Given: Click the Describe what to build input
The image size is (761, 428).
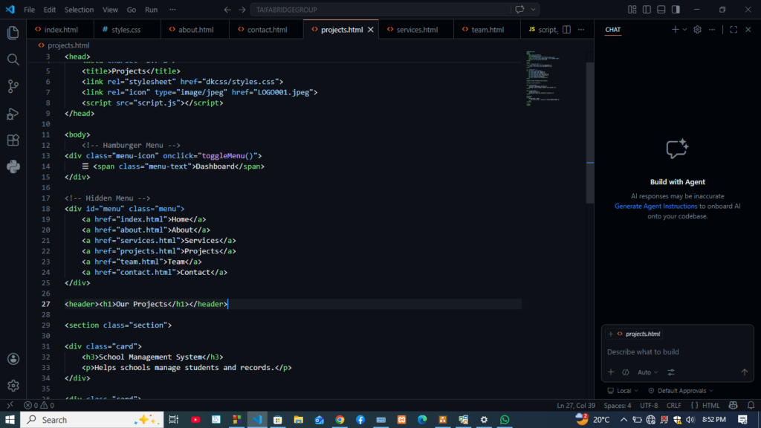Looking at the screenshot, I should click(677, 351).
